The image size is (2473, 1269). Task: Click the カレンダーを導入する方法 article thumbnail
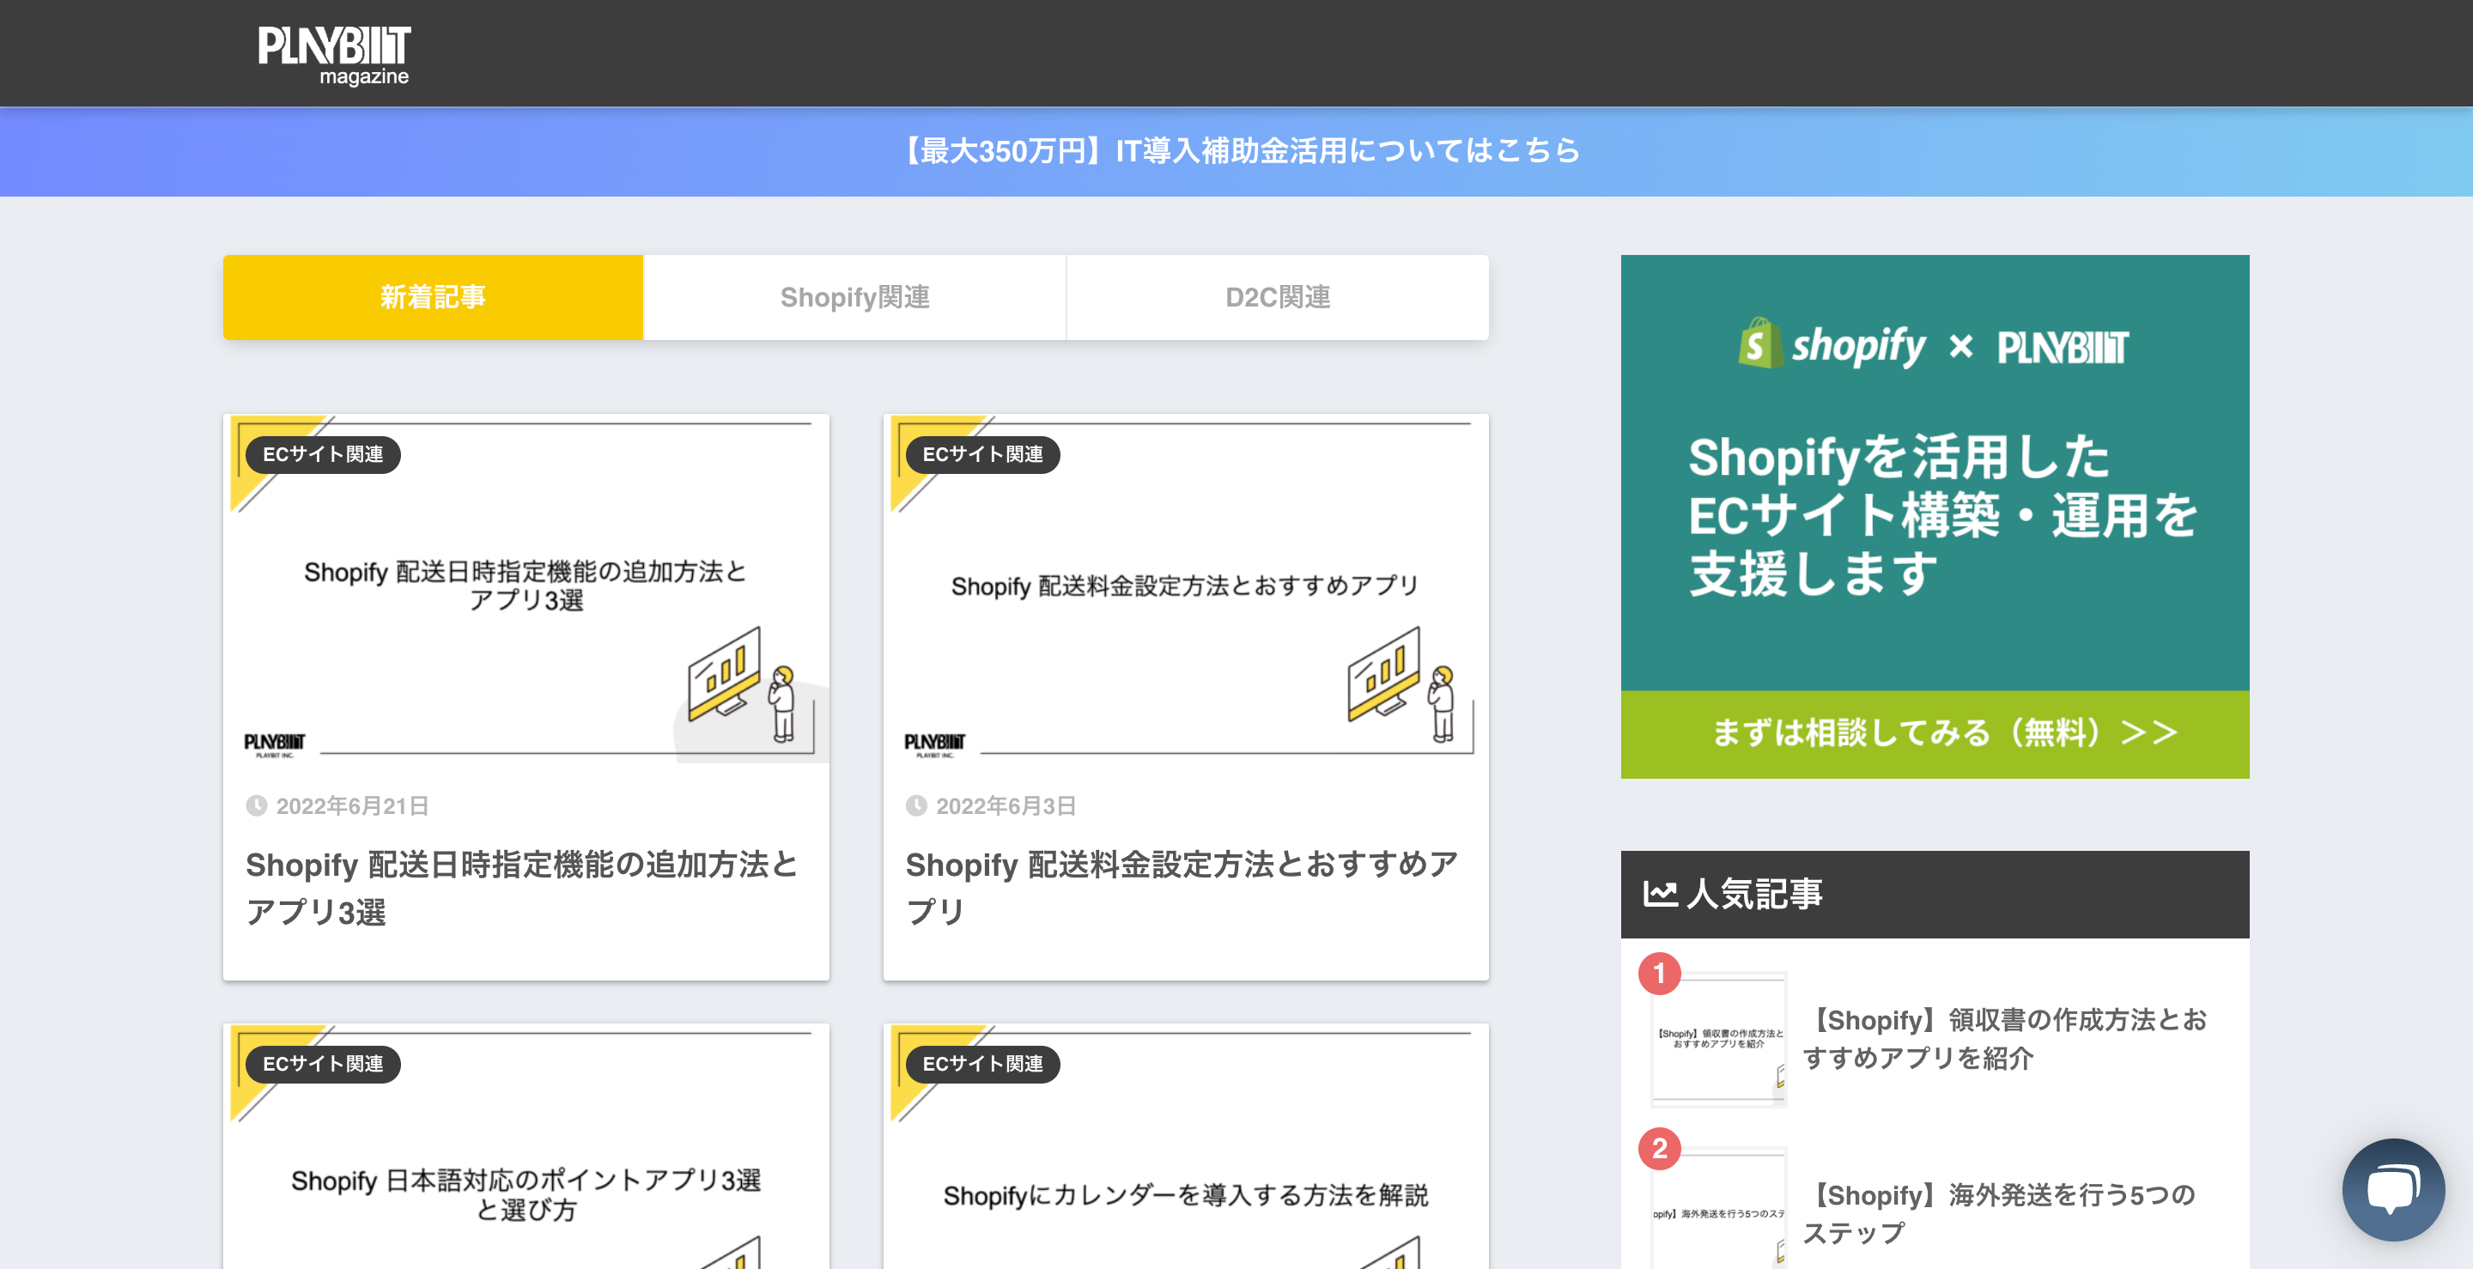(1186, 1146)
